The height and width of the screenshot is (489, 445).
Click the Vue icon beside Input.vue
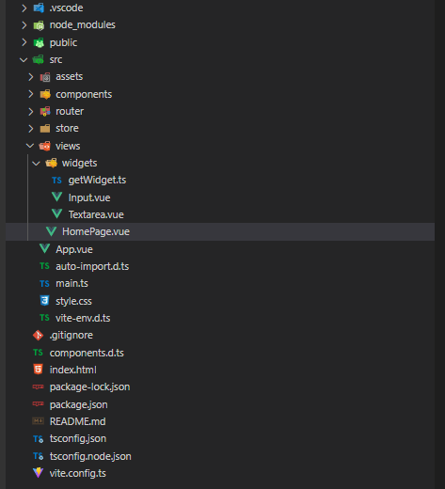tap(56, 197)
